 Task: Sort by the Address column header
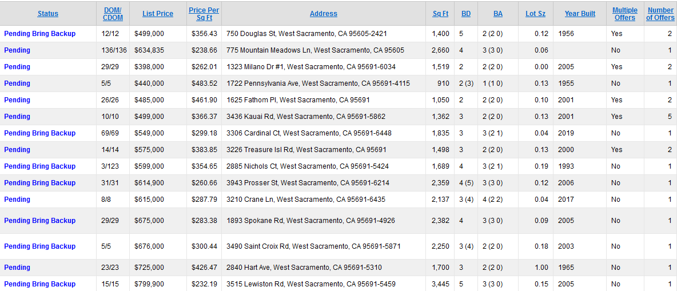point(324,14)
